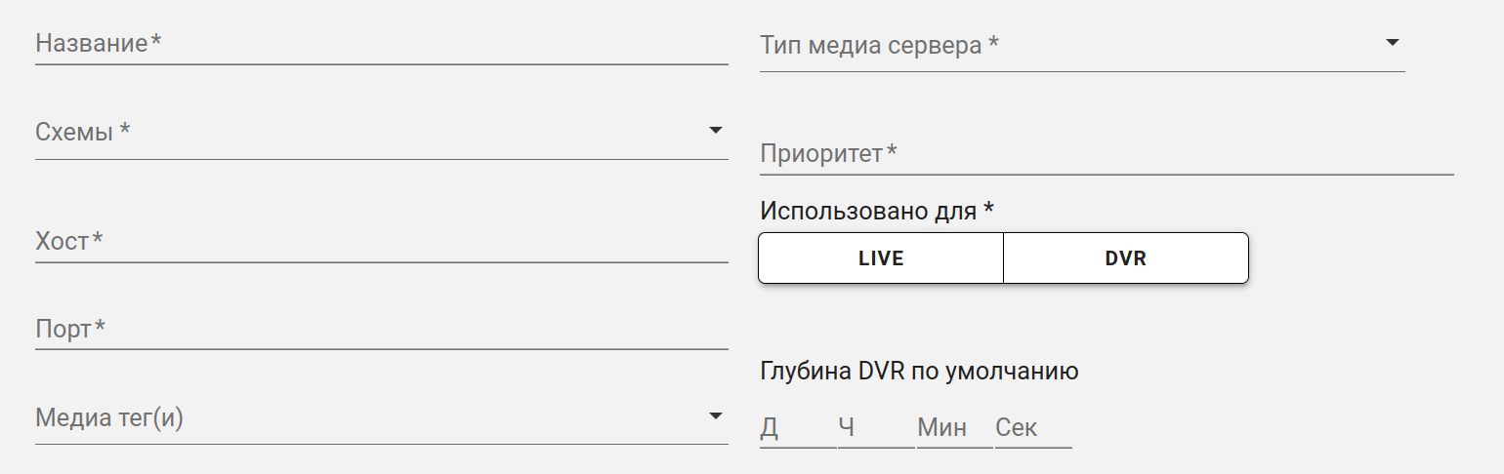The image size is (1504, 474).
Task: Focus the Мин DVR depth field
Action: (x=953, y=428)
